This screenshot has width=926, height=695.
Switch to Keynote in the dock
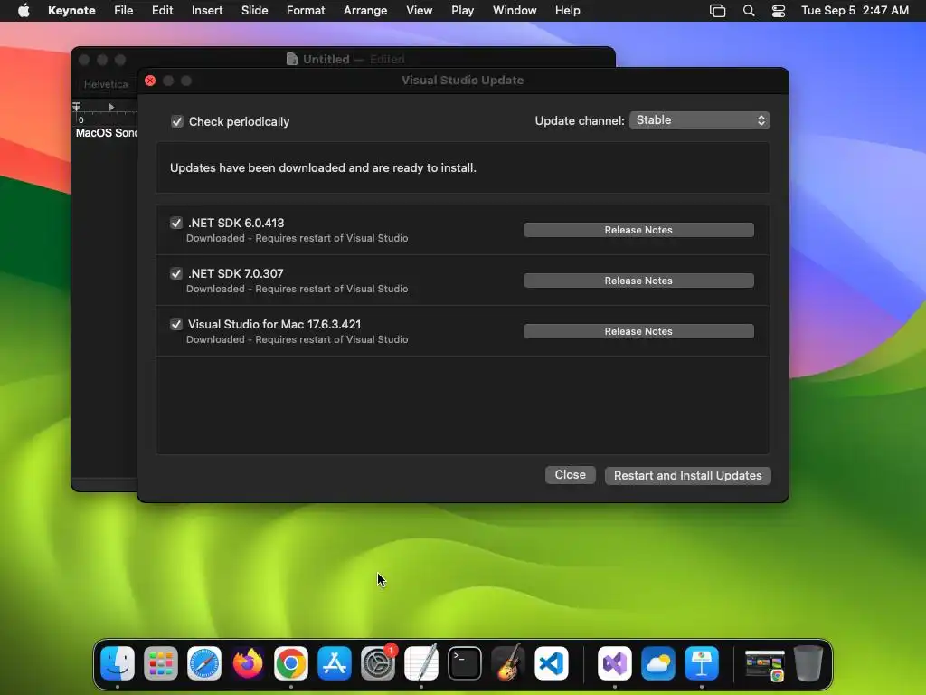point(702,663)
